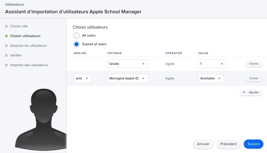Image resolution: width=267 pixels, height=153 pixels.
Task: Click the plus icon on Ajouter
Action: click(244, 92)
